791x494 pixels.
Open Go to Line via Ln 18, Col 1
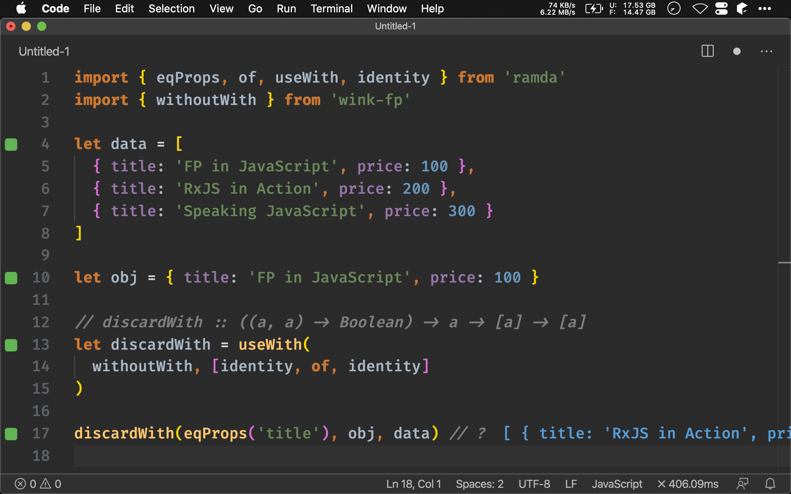(414, 484)
